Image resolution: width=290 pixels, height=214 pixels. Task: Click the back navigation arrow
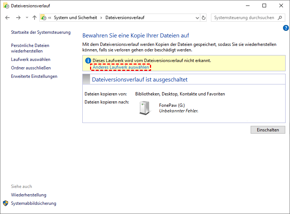[7, 18]
